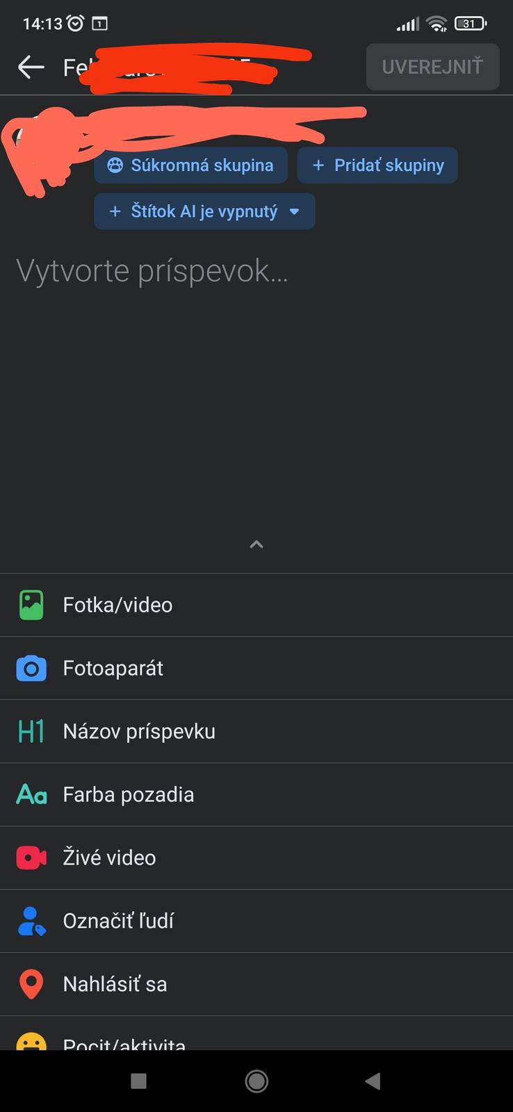Tap the H1 post title icon
Screen dimensions: 513x1112
31,731
